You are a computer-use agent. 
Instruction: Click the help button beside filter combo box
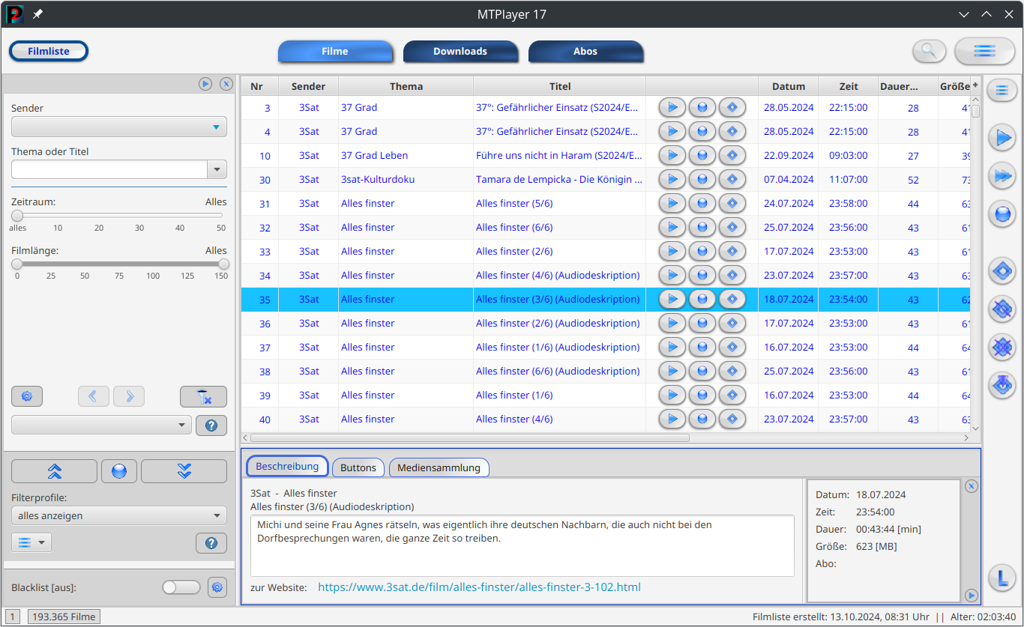[211, 425]
